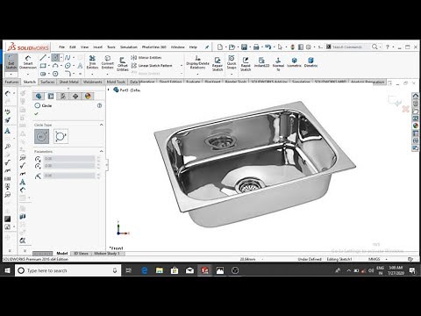Switch to the Sheet Metal tab
The width and height of the screenshot is (421, 316).
(x=68, y=82)
